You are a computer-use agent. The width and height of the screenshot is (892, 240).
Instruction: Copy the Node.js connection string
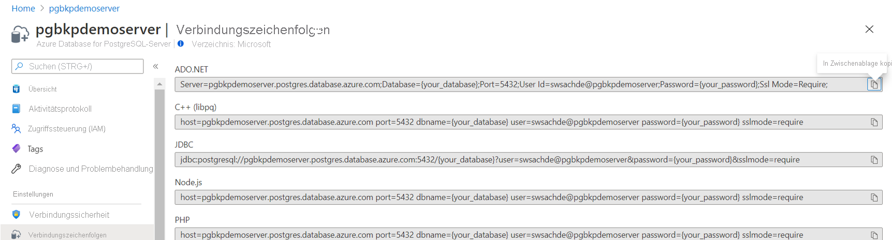point(874,198)
